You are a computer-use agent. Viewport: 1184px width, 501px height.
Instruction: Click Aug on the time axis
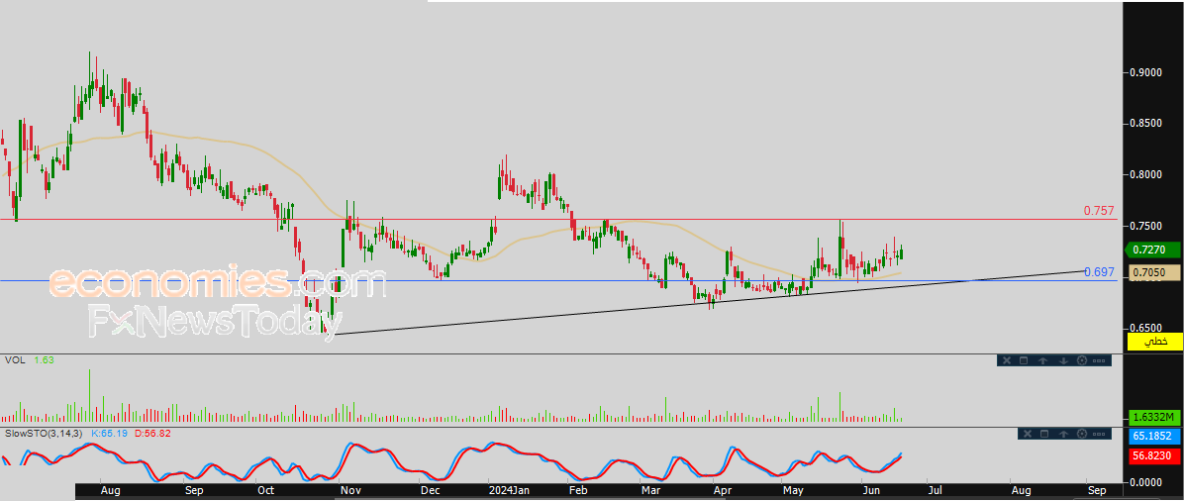tap(110, 492)
